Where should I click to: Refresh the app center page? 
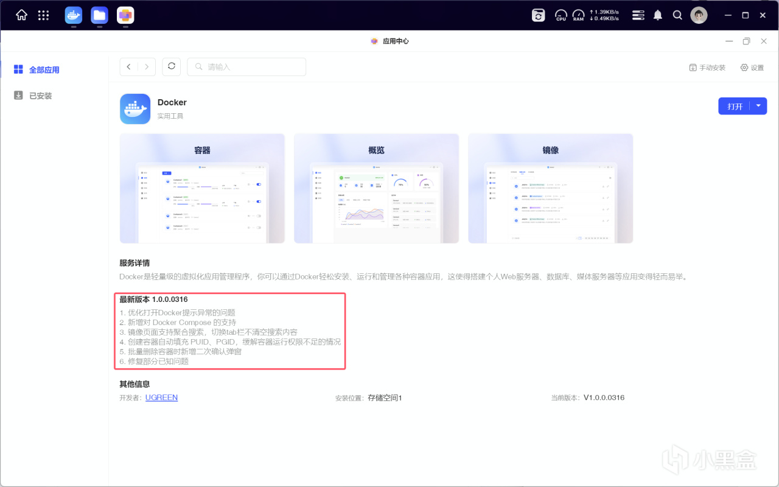pyautogui.click(x=172, y=67)
